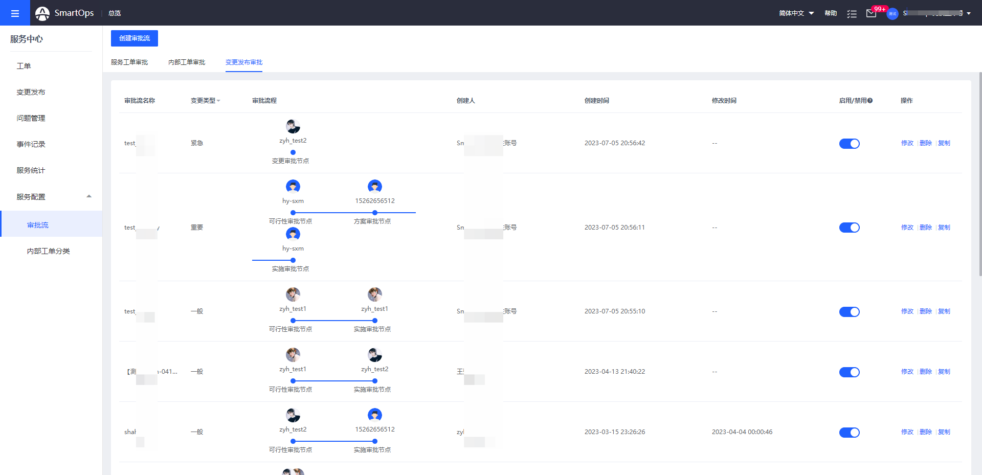Click 复制 for the 紧急 flow
The height and width of the screenshot is (475, 982).
944,143
